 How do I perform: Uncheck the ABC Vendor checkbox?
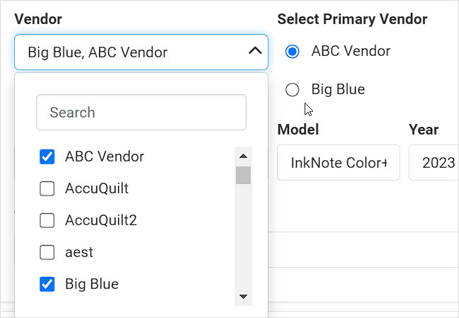coord(47,157)
